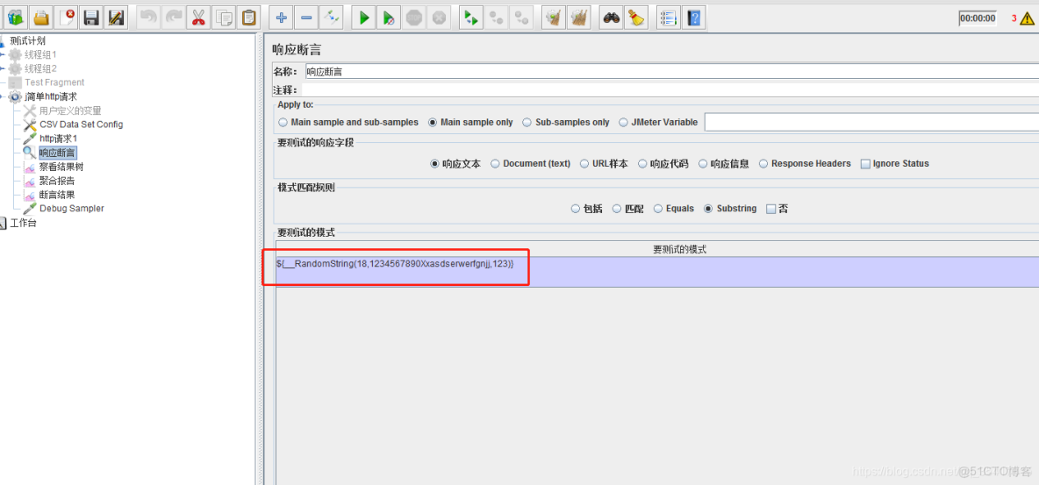Click the Clear single broom icon

point(554,18)
